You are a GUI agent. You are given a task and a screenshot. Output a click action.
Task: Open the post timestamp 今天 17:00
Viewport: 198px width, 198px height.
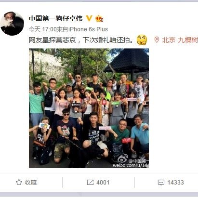coord(42,29)
